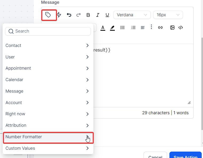
Task: Click the custom values tag icon
Action: [48, 15]
